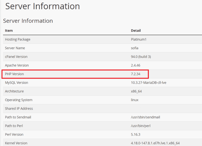Click the Platinum1 hosting package value
This screenshot has height=146, width=202.
pos(139,39)
